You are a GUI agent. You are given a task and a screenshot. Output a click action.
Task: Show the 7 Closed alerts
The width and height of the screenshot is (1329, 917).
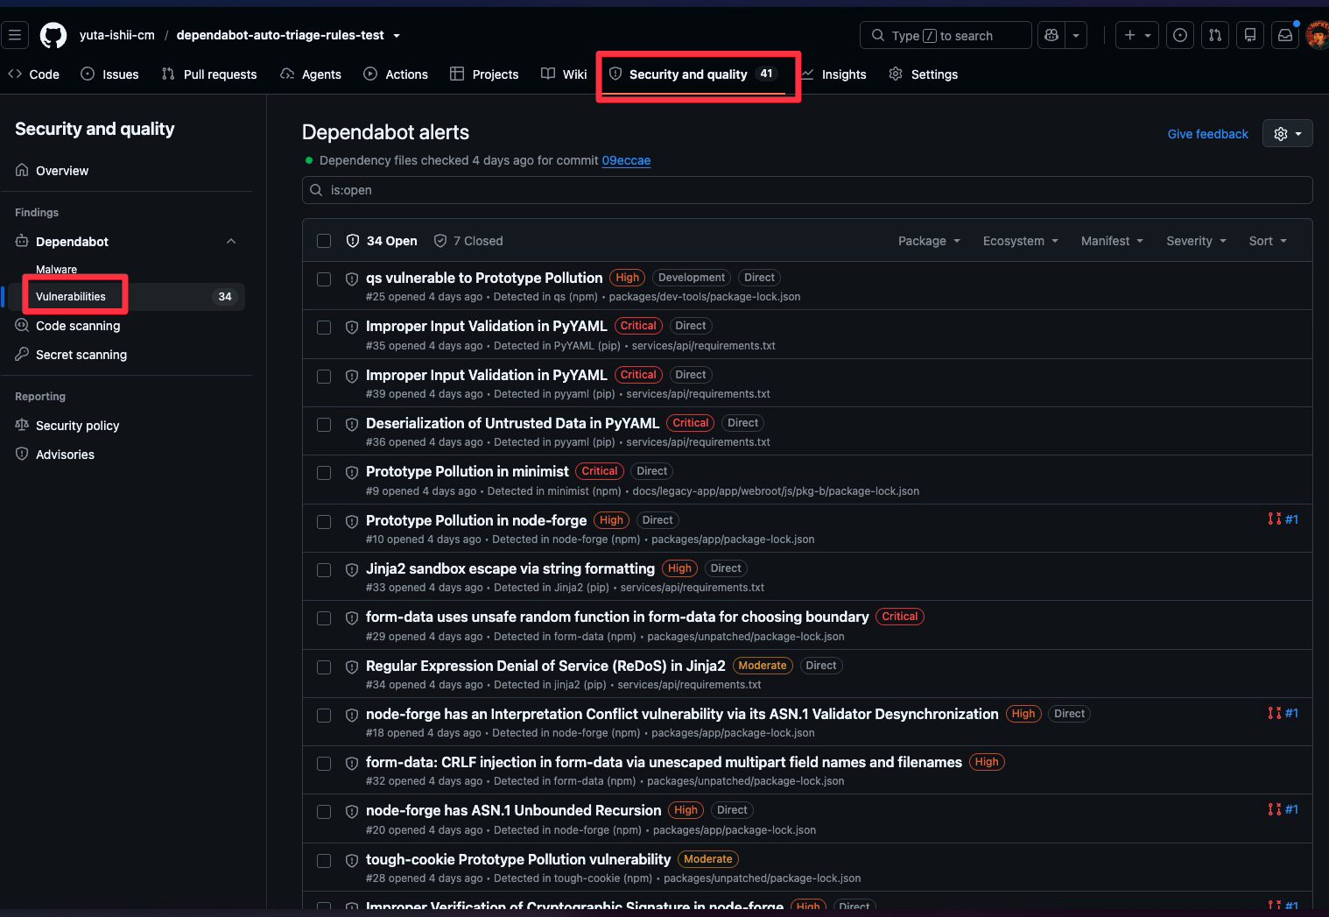pyautogui.click(x=468, y=241)
